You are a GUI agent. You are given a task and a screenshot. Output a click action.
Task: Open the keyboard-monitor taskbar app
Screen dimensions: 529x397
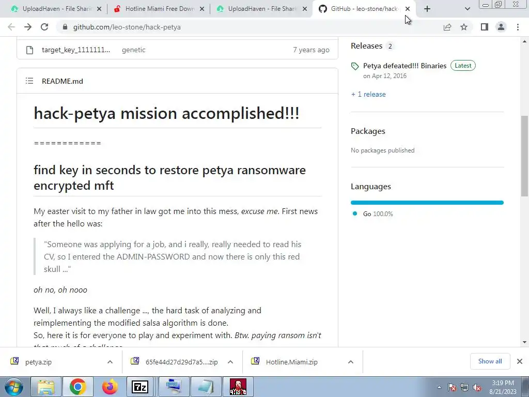click(x=174, y=387)
